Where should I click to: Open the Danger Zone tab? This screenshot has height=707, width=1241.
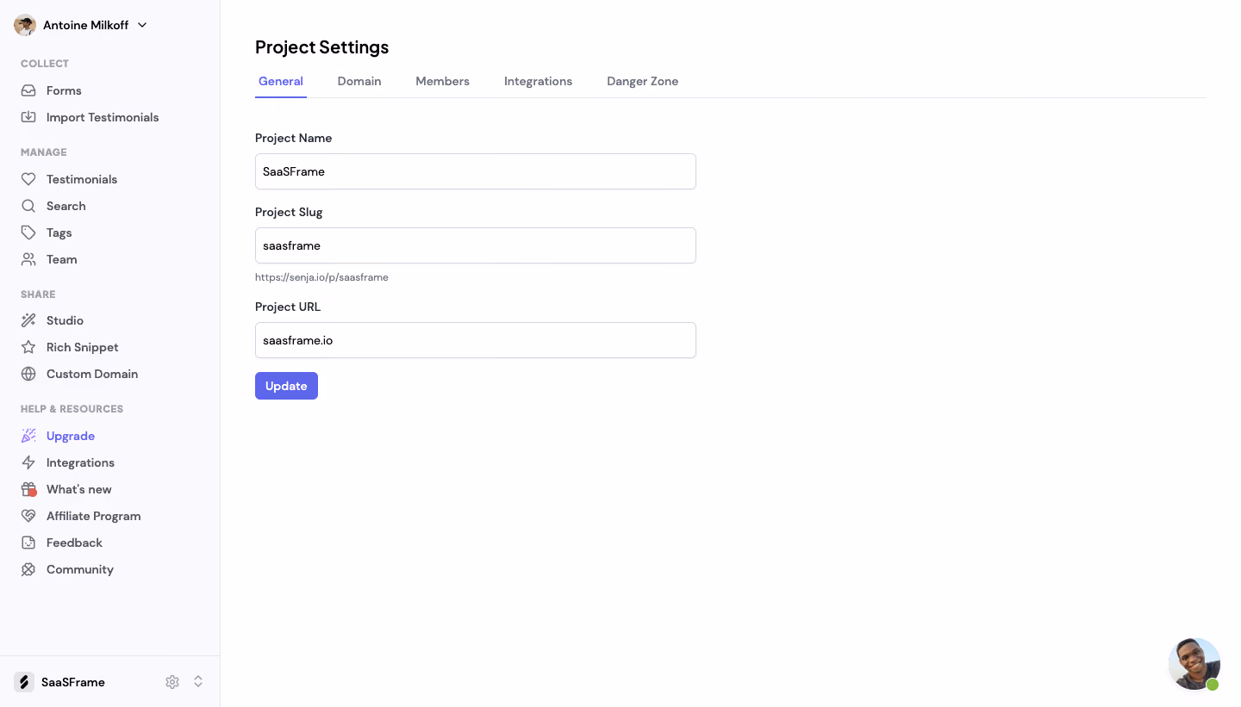coord(642,81)
